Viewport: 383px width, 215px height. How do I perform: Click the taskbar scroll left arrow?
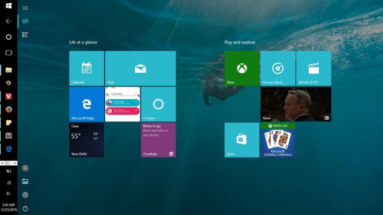click(x=2, y=163)
